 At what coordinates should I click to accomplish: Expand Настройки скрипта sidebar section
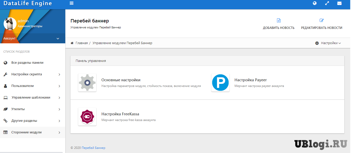click(x=32, y=74)
